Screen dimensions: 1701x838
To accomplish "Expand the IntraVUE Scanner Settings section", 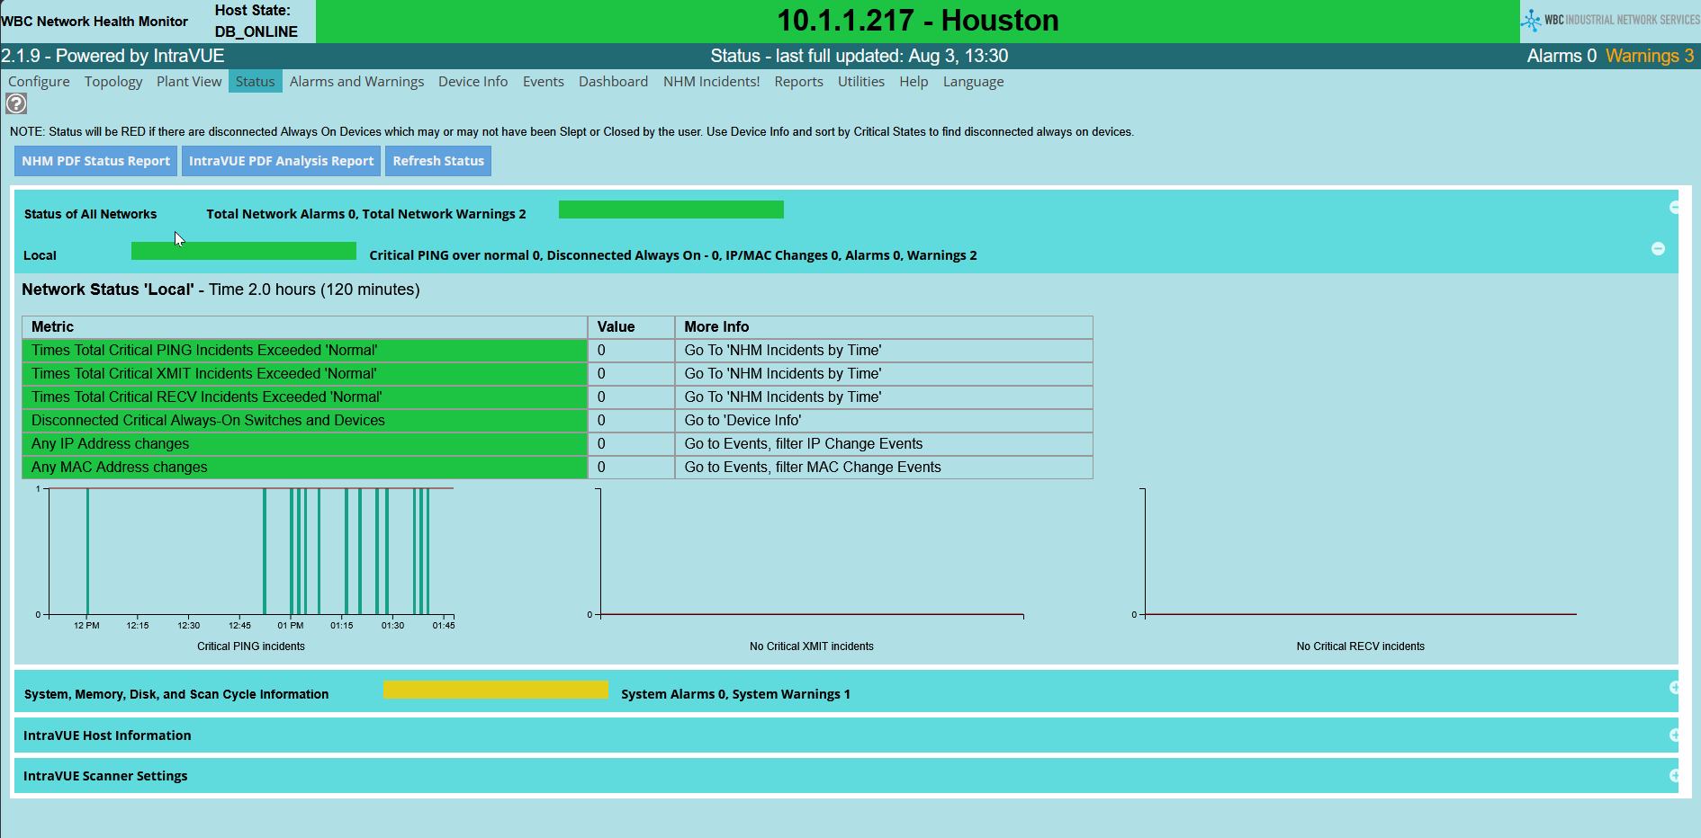I will tap(1674, 776).
